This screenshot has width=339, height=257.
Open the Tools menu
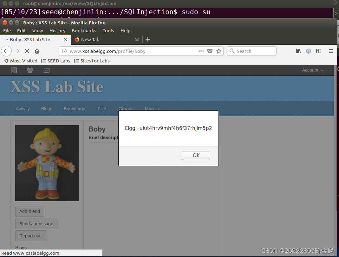108,31
